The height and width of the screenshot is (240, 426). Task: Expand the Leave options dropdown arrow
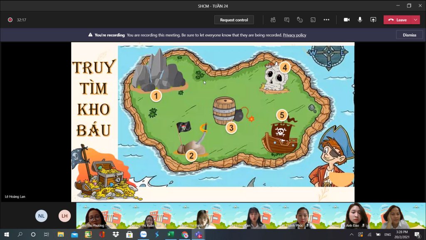pos(416,20)
